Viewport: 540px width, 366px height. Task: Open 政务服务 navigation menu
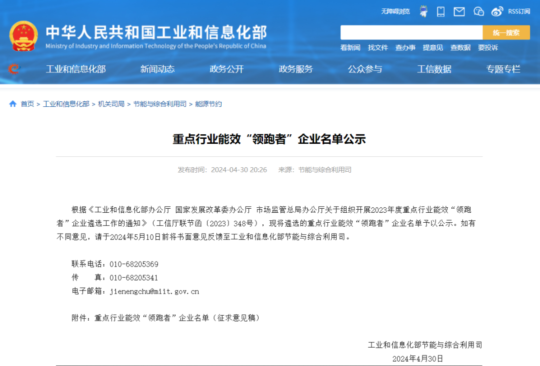click(296, 69)
